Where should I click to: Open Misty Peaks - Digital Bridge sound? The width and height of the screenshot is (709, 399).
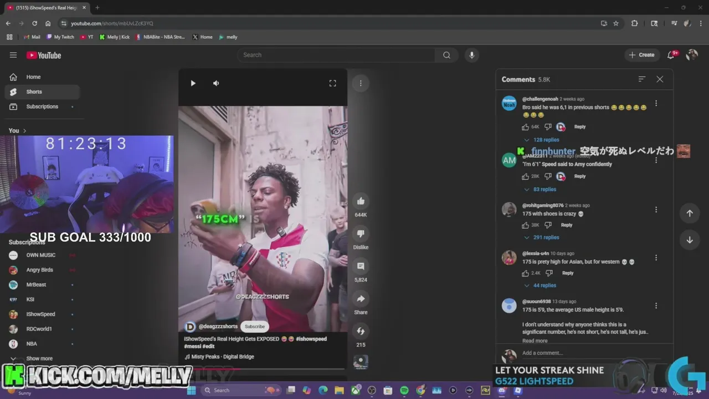tap(222, 357)
